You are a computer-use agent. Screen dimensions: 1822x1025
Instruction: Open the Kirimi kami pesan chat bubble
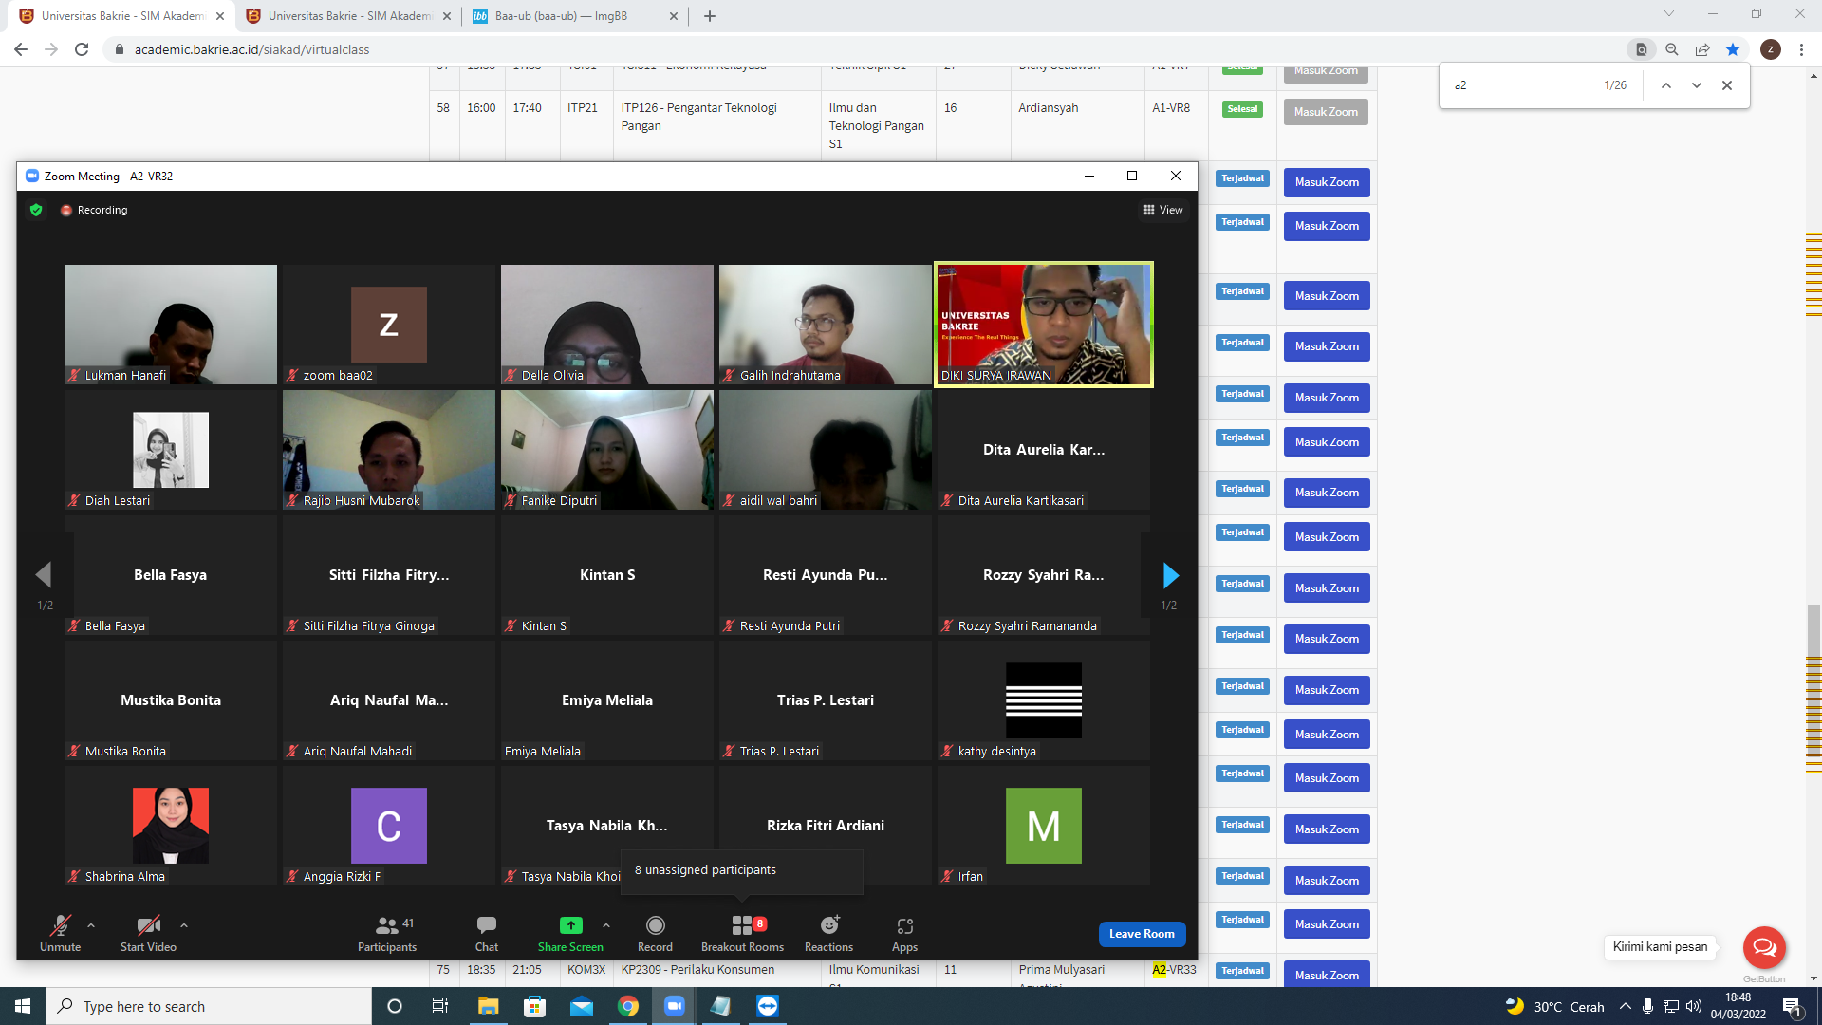[1764, 947]
